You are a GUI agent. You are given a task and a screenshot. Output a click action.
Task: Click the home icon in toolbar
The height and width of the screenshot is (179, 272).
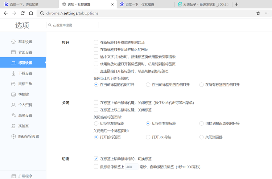(x=31, y=13)
